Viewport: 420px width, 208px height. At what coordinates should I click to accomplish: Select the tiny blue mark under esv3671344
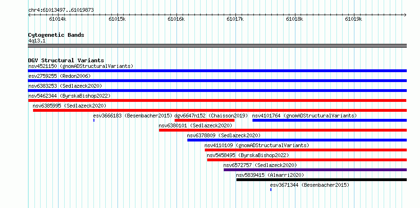[x=271, y=190]
